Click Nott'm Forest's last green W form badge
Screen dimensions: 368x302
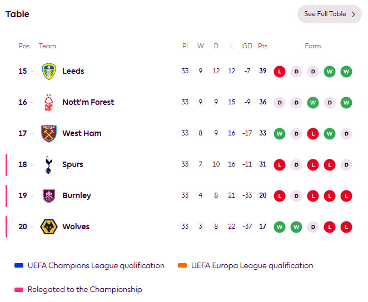pos(346,103)
